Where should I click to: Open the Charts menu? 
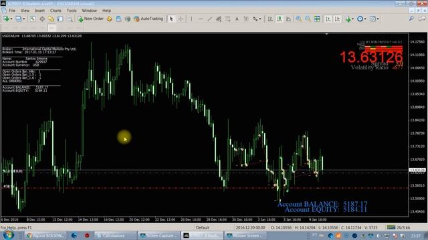pos(56,11)
